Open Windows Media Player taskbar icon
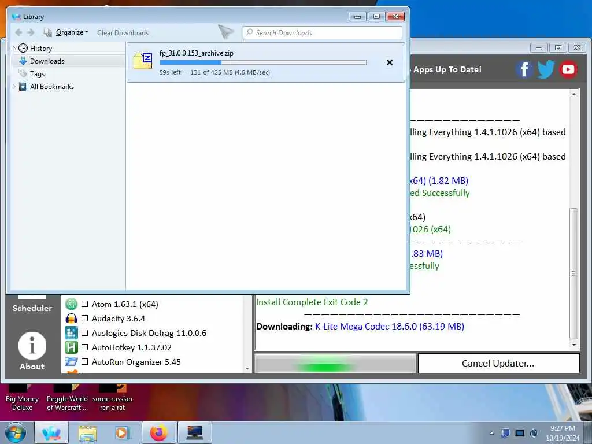 (123, 432)
